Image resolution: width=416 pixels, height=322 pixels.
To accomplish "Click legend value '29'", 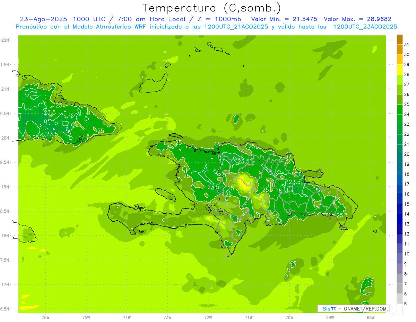I will [x=407, y=65].
